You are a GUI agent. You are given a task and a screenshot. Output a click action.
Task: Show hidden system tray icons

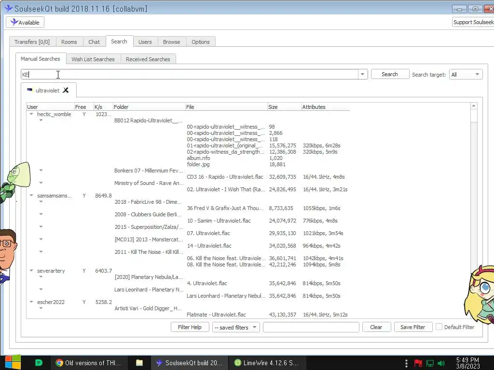[406, 363]
